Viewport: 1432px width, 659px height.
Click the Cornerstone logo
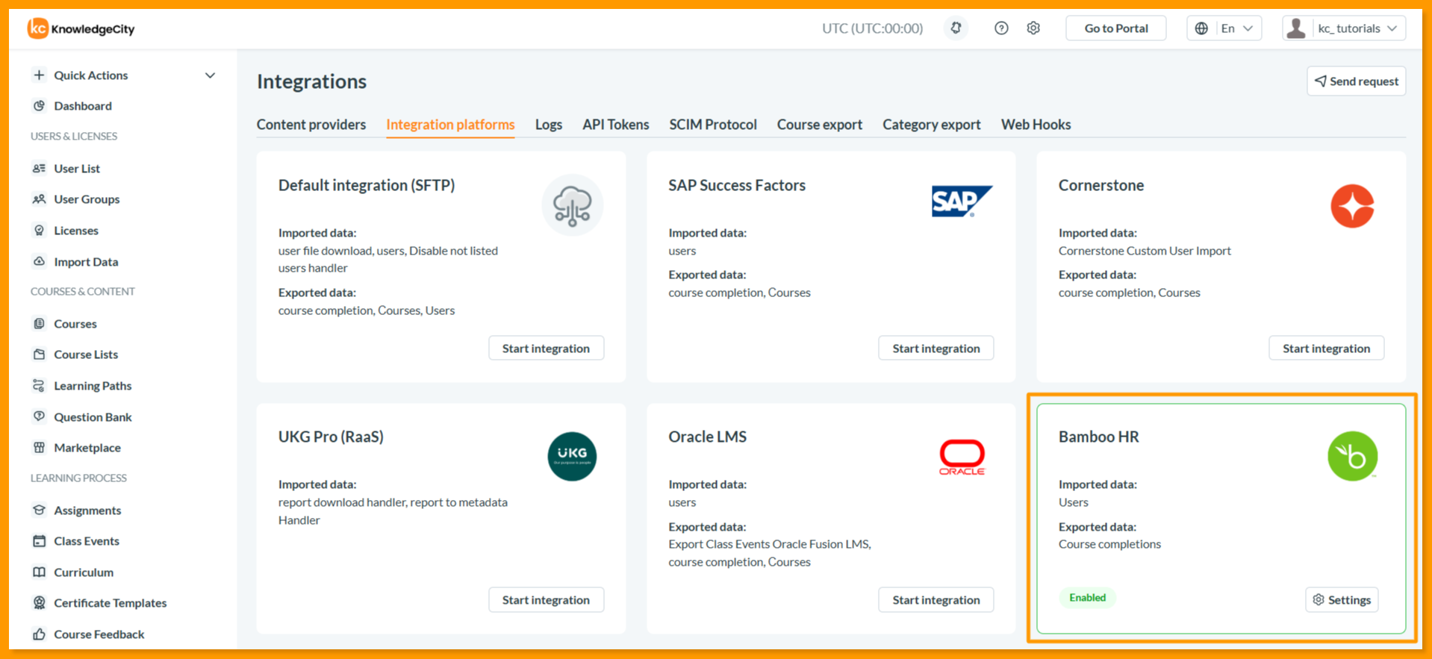tap(1352, 205)
